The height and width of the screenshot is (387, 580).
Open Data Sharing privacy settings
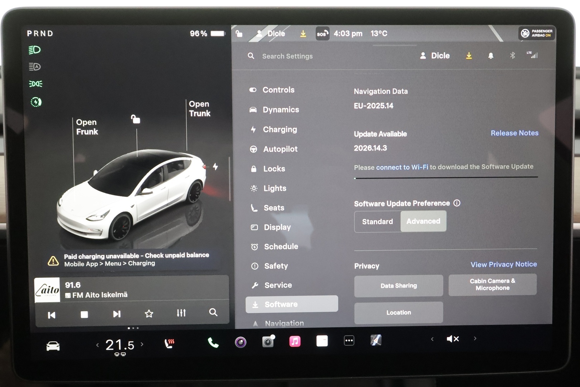point(398,286)
